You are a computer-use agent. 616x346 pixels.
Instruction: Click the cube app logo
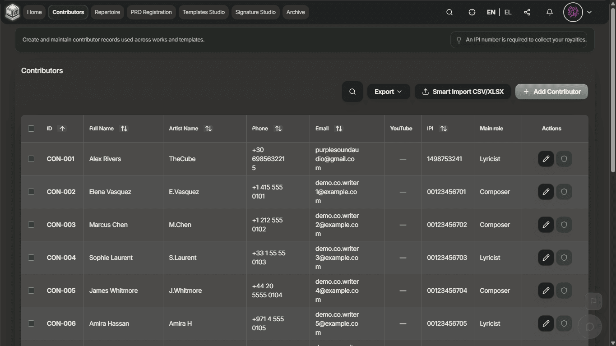click(x=12, y=12)
